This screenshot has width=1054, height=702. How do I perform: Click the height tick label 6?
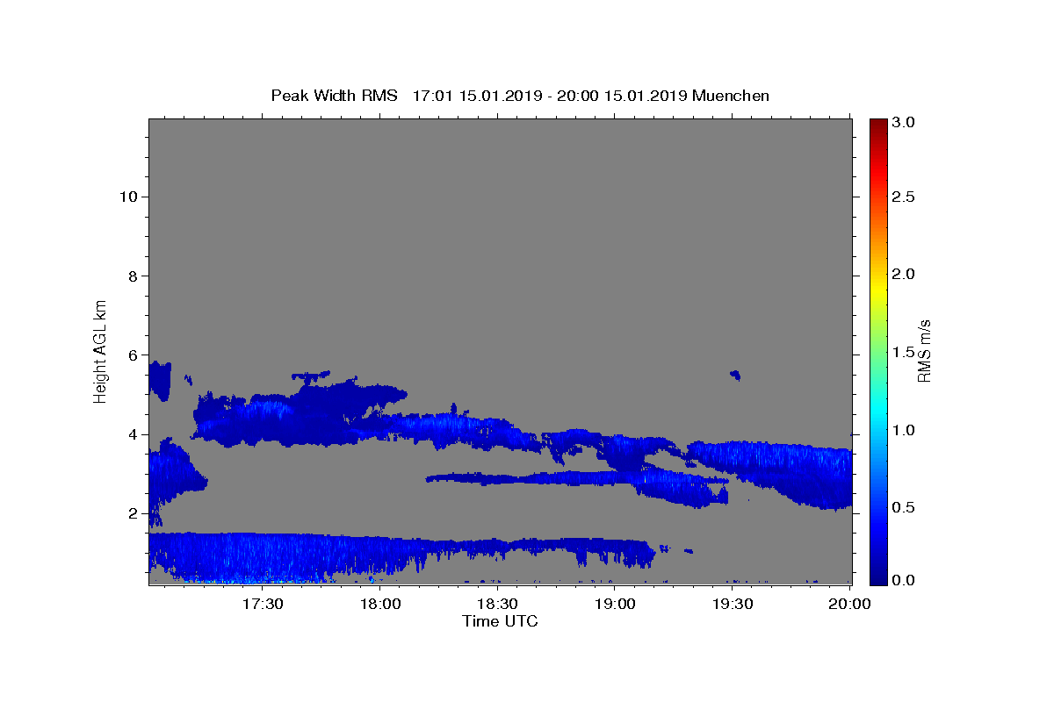(132, 355)
